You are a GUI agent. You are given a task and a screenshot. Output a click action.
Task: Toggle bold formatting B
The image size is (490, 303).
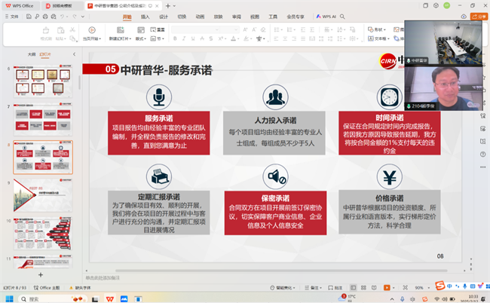[175, 38]
